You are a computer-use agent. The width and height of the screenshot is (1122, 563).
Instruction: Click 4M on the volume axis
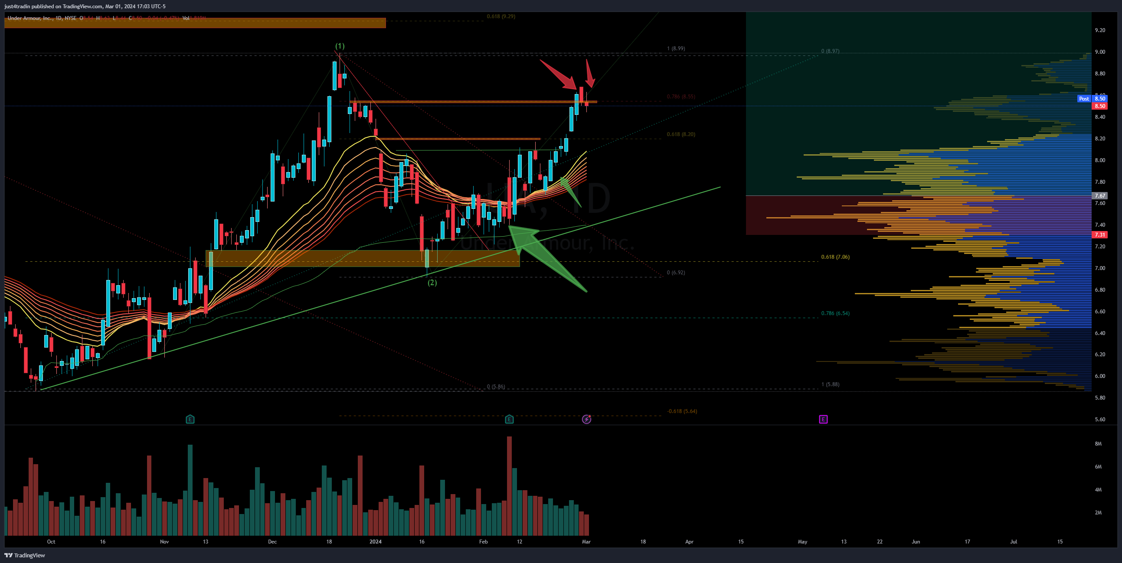pyautogui.click(x=1098, y=490)
